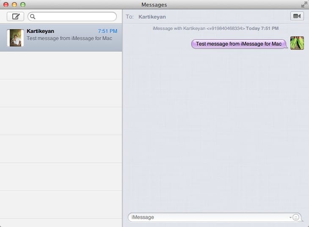This screenshot has width=309, height=227.
Task: Enter full screen with the arrows icon
Action: point(303,5)
